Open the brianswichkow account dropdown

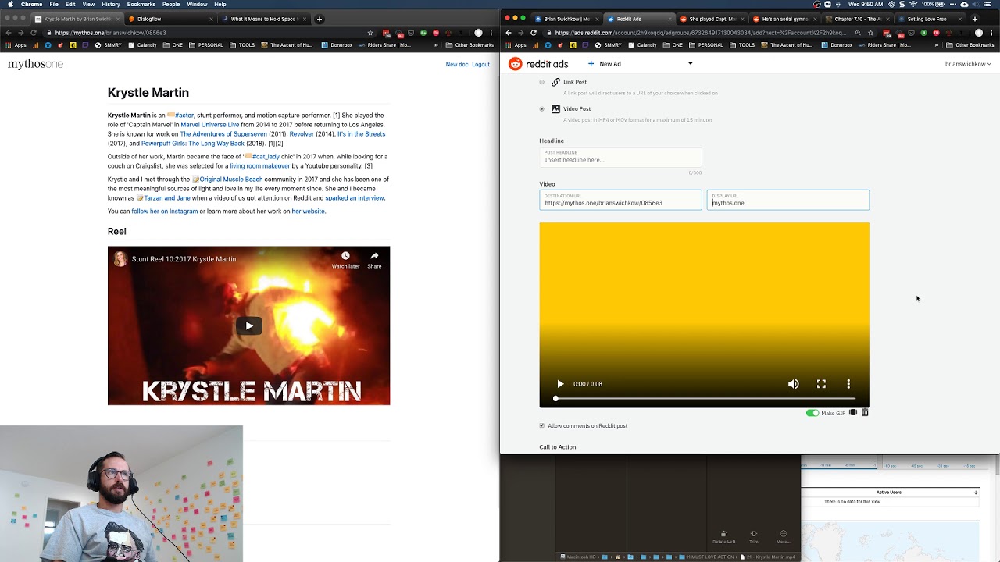[x=968, y=64]
